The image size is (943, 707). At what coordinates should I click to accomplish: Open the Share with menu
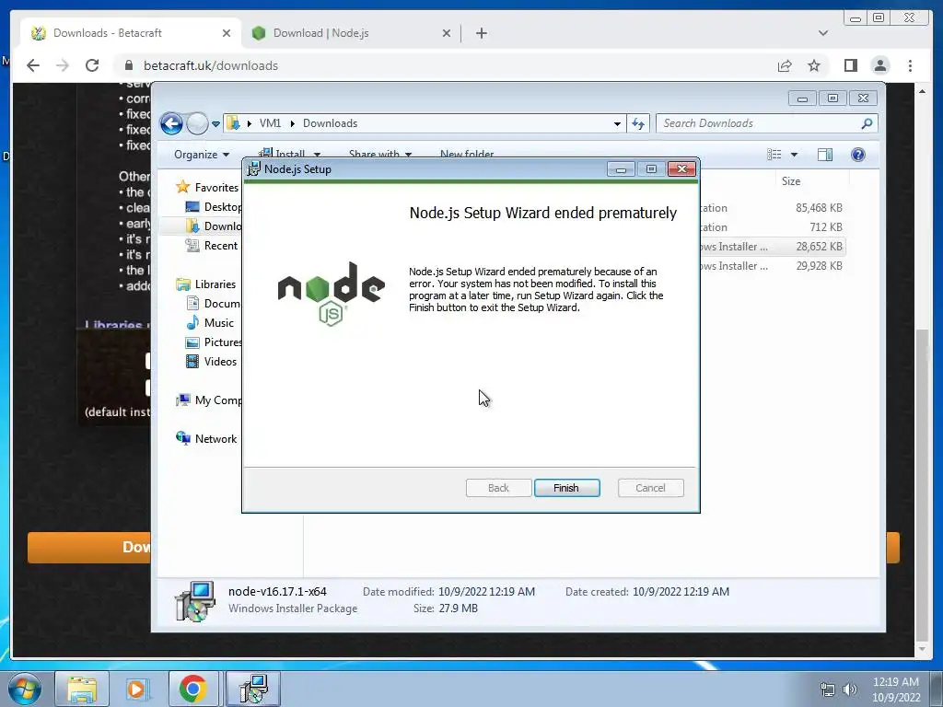(x=380, y=154)
